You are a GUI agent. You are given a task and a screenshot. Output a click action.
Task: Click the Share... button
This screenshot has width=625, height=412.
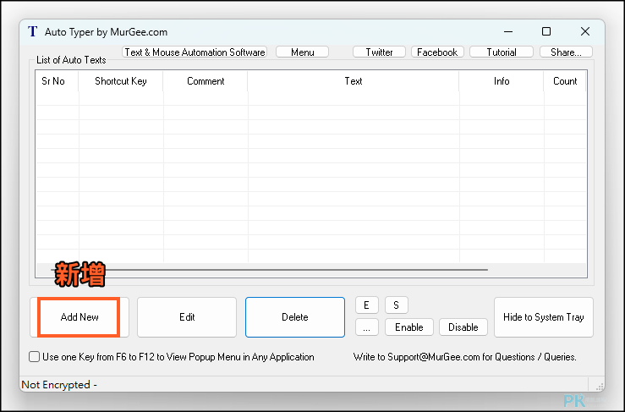pyautogui.click(x=566, y=52)
